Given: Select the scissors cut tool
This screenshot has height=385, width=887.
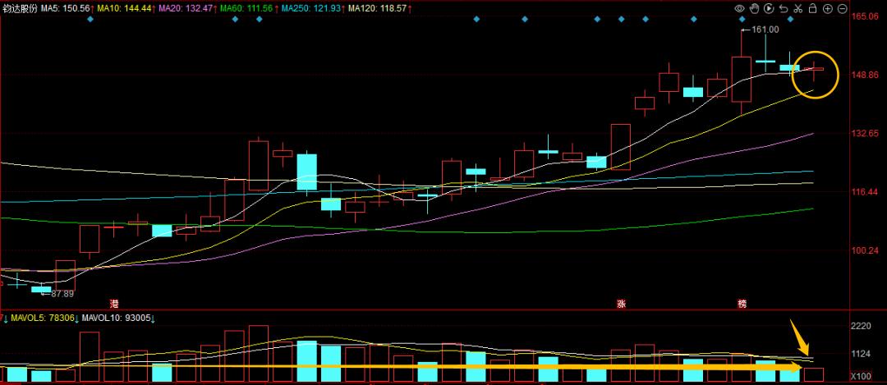Looking at the screenshot, I should [x=798, y=8].
